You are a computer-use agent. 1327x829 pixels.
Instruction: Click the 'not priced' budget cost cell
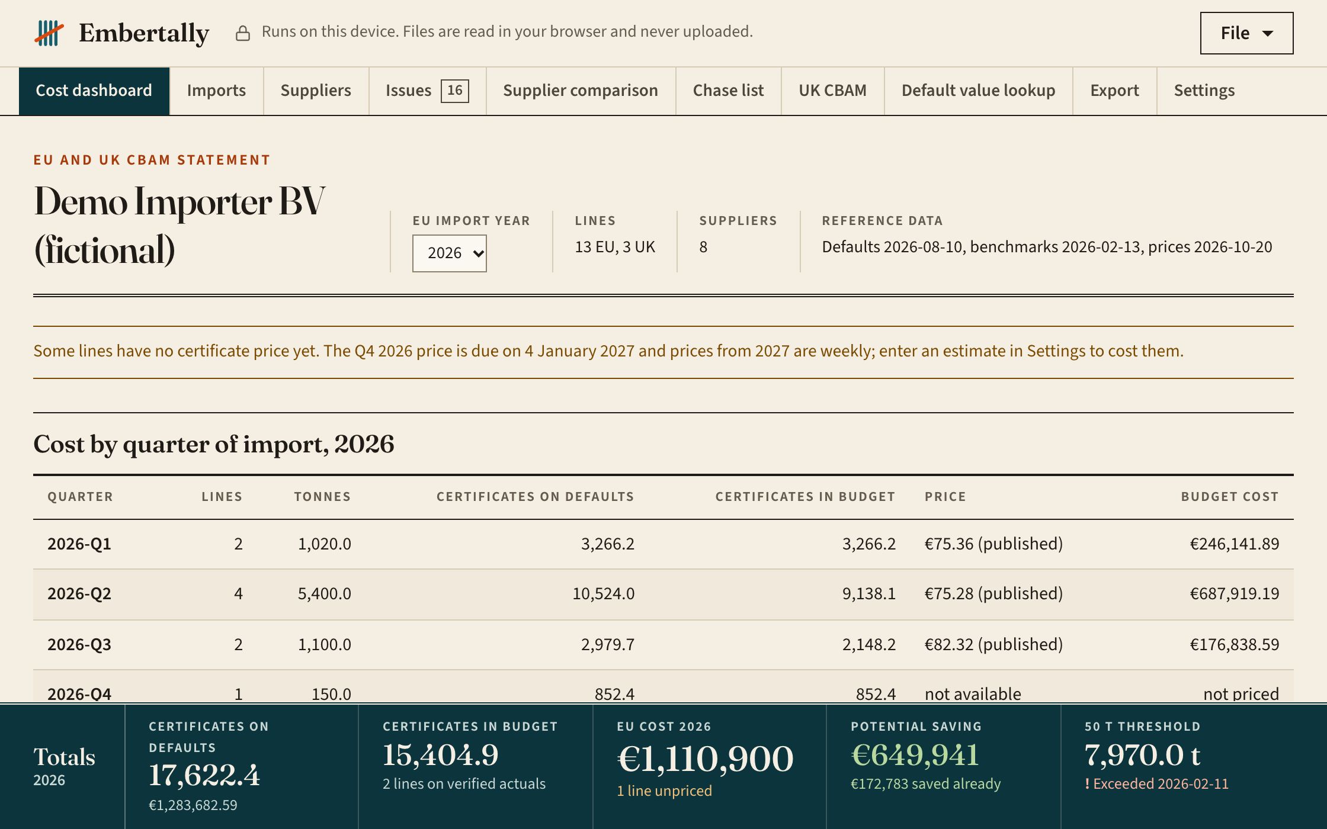(1241, 694)
